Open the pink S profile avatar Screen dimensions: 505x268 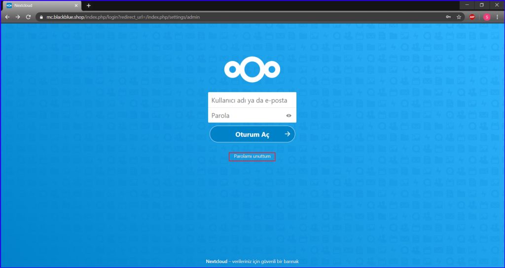point(487,17)
